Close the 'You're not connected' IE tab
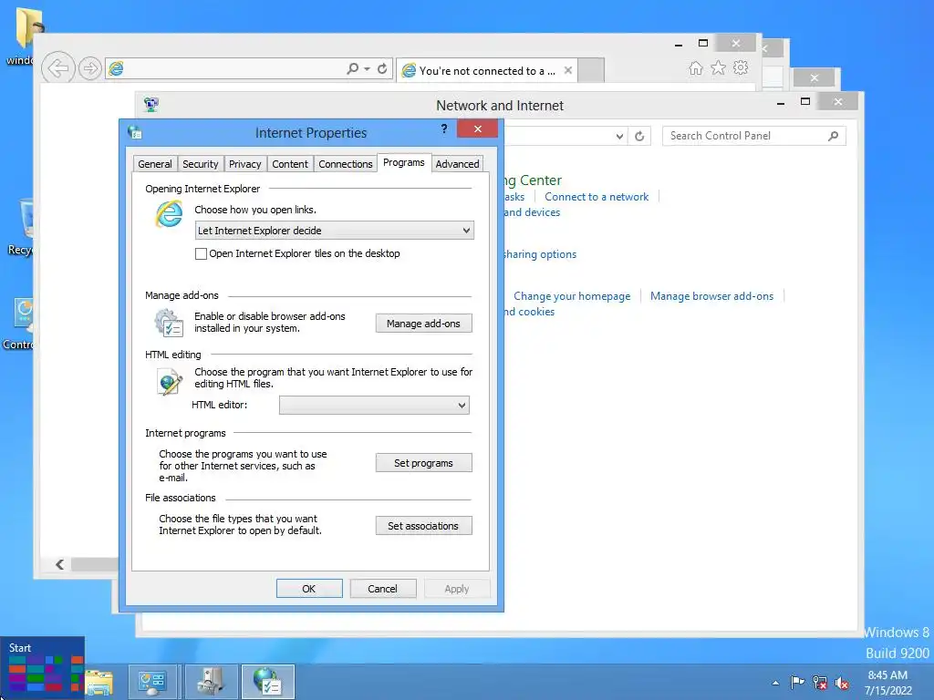This screenshot has height=700, width=934. click(x=568, y=70)
